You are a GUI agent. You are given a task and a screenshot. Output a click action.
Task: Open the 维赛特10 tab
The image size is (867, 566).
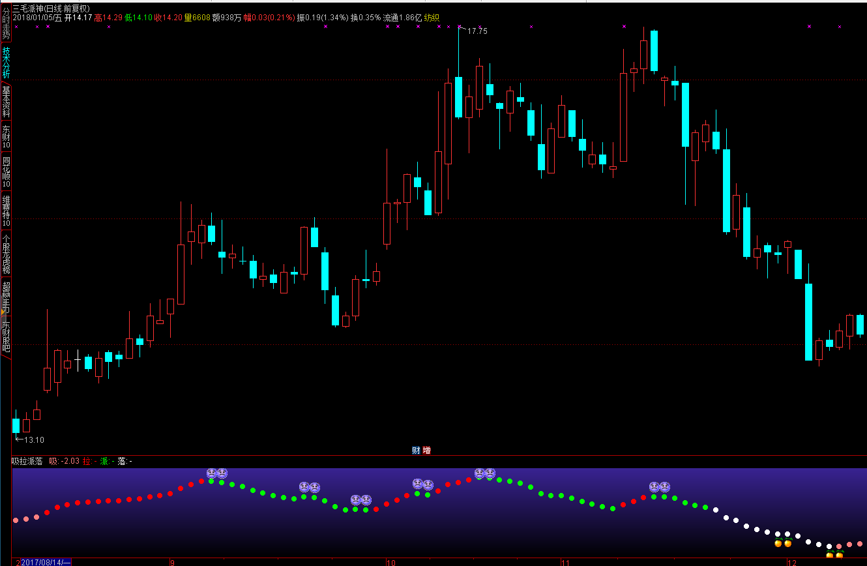[6, 211]
